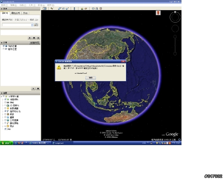Image resolution: width=224 pixels, height=179 pixels.
Task: Uncheck the 地理網 layer checkbox
Action: [6, 99]
